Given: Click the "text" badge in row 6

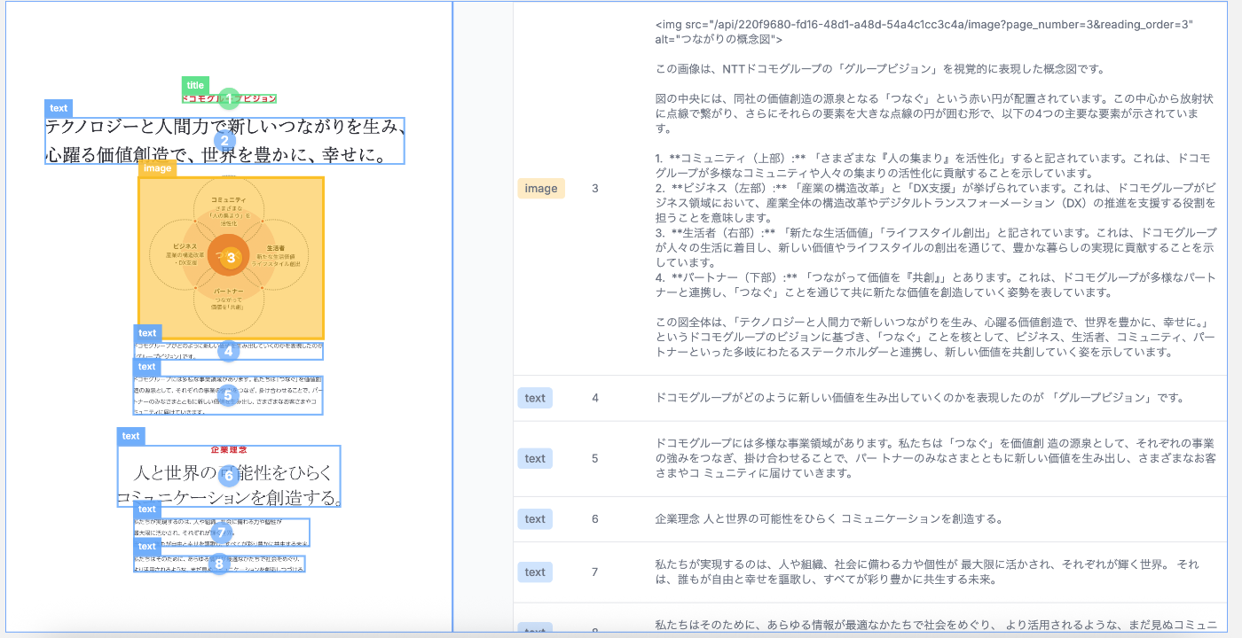Looking at the screenshot, I should tap(535, 519).
